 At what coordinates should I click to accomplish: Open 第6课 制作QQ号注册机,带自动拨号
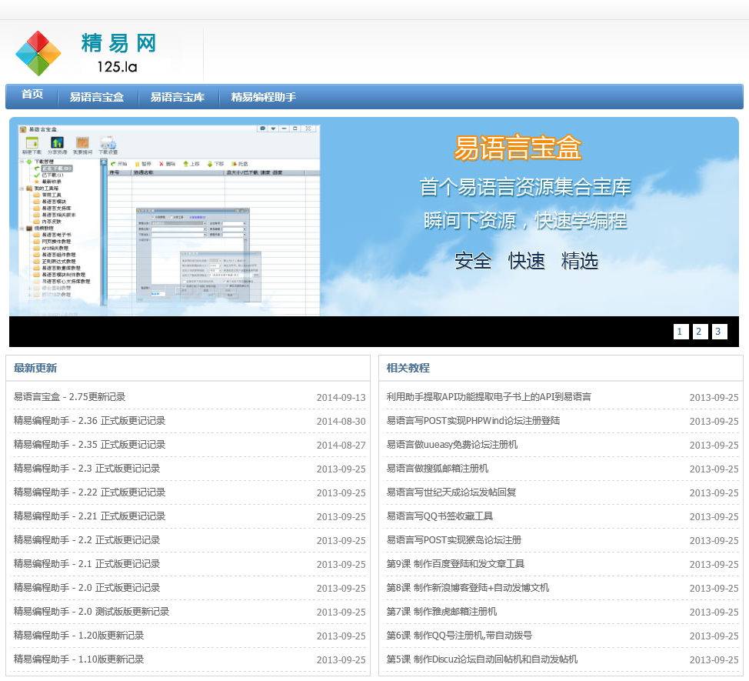(459, 636)
